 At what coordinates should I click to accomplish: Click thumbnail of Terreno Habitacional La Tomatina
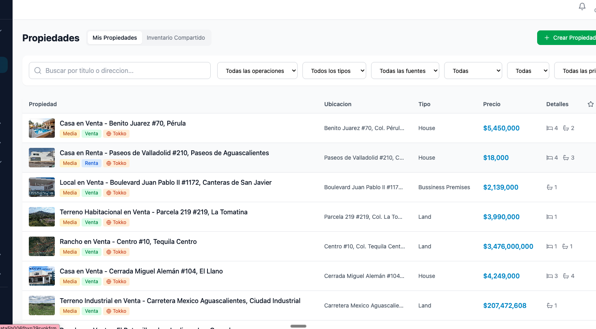tap(42, 217)
